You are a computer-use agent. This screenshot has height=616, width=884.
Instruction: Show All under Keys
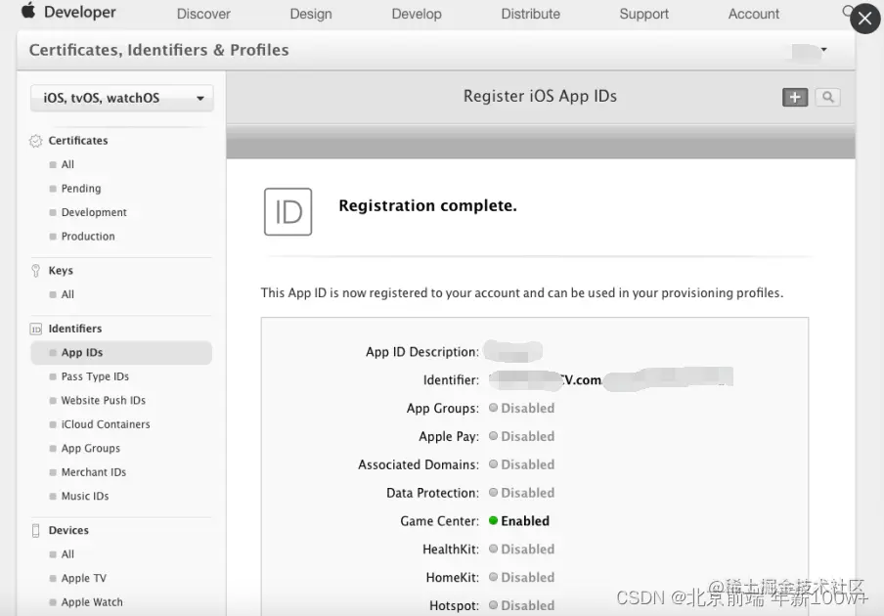tap(67, 294)
